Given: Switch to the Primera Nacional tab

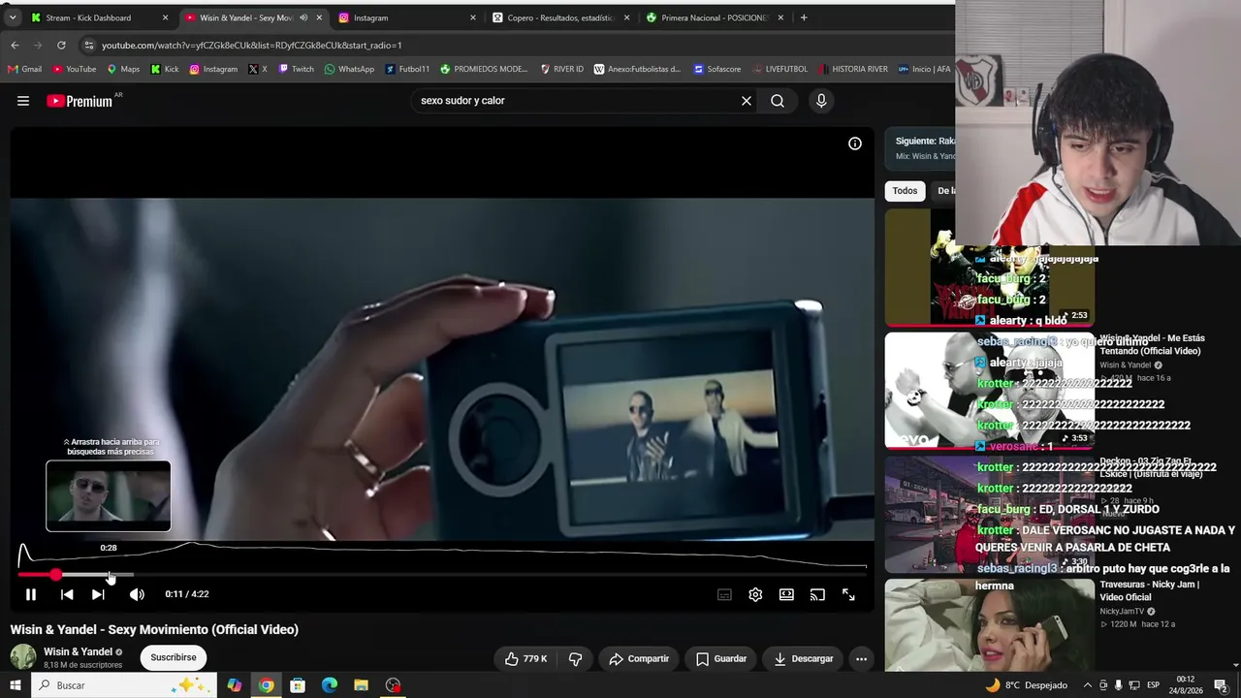Looking at the screenshot, I should [715, 17].
